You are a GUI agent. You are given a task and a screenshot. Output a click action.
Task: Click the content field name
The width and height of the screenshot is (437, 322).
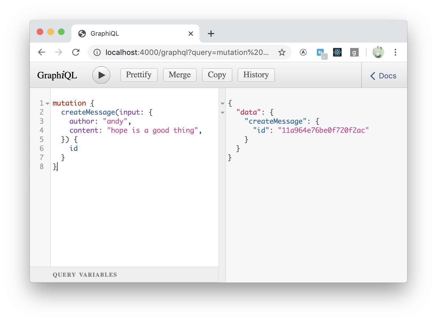coord(84,130)
